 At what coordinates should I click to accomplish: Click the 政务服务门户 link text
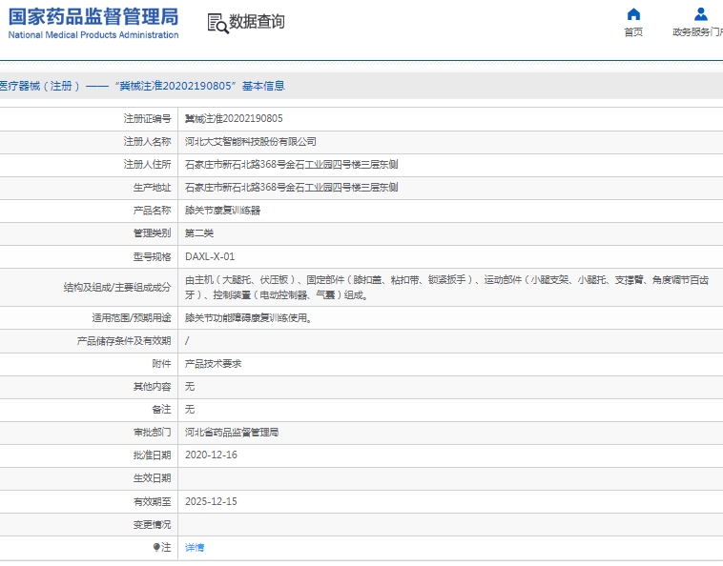[697, 31]
